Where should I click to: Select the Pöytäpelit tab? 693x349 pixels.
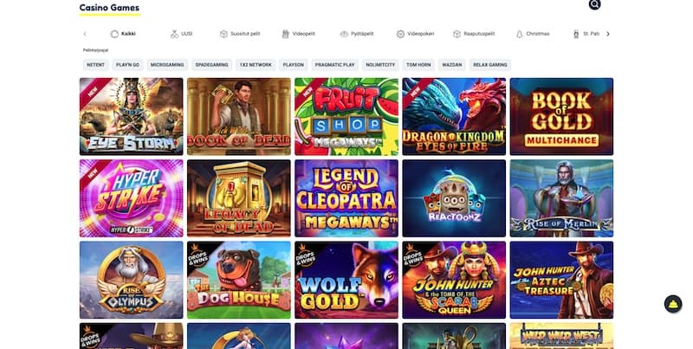pos(357,34)
